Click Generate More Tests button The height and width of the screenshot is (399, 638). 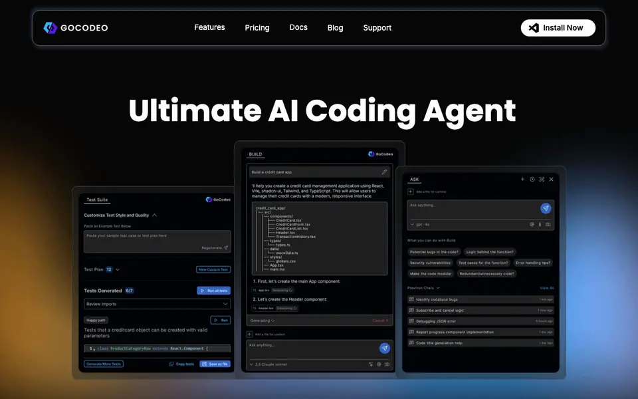[x=104, y=364]
